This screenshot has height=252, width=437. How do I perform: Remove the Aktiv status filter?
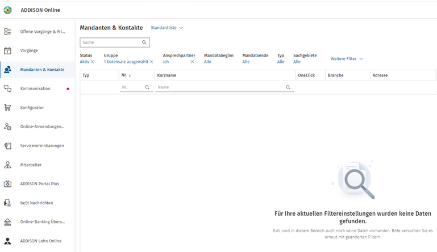(x=92, y=62)
